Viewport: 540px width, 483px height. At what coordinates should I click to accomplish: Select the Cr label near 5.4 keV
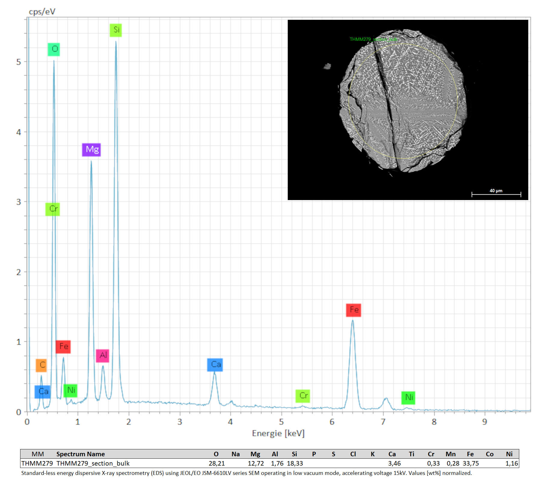(303, 396)
